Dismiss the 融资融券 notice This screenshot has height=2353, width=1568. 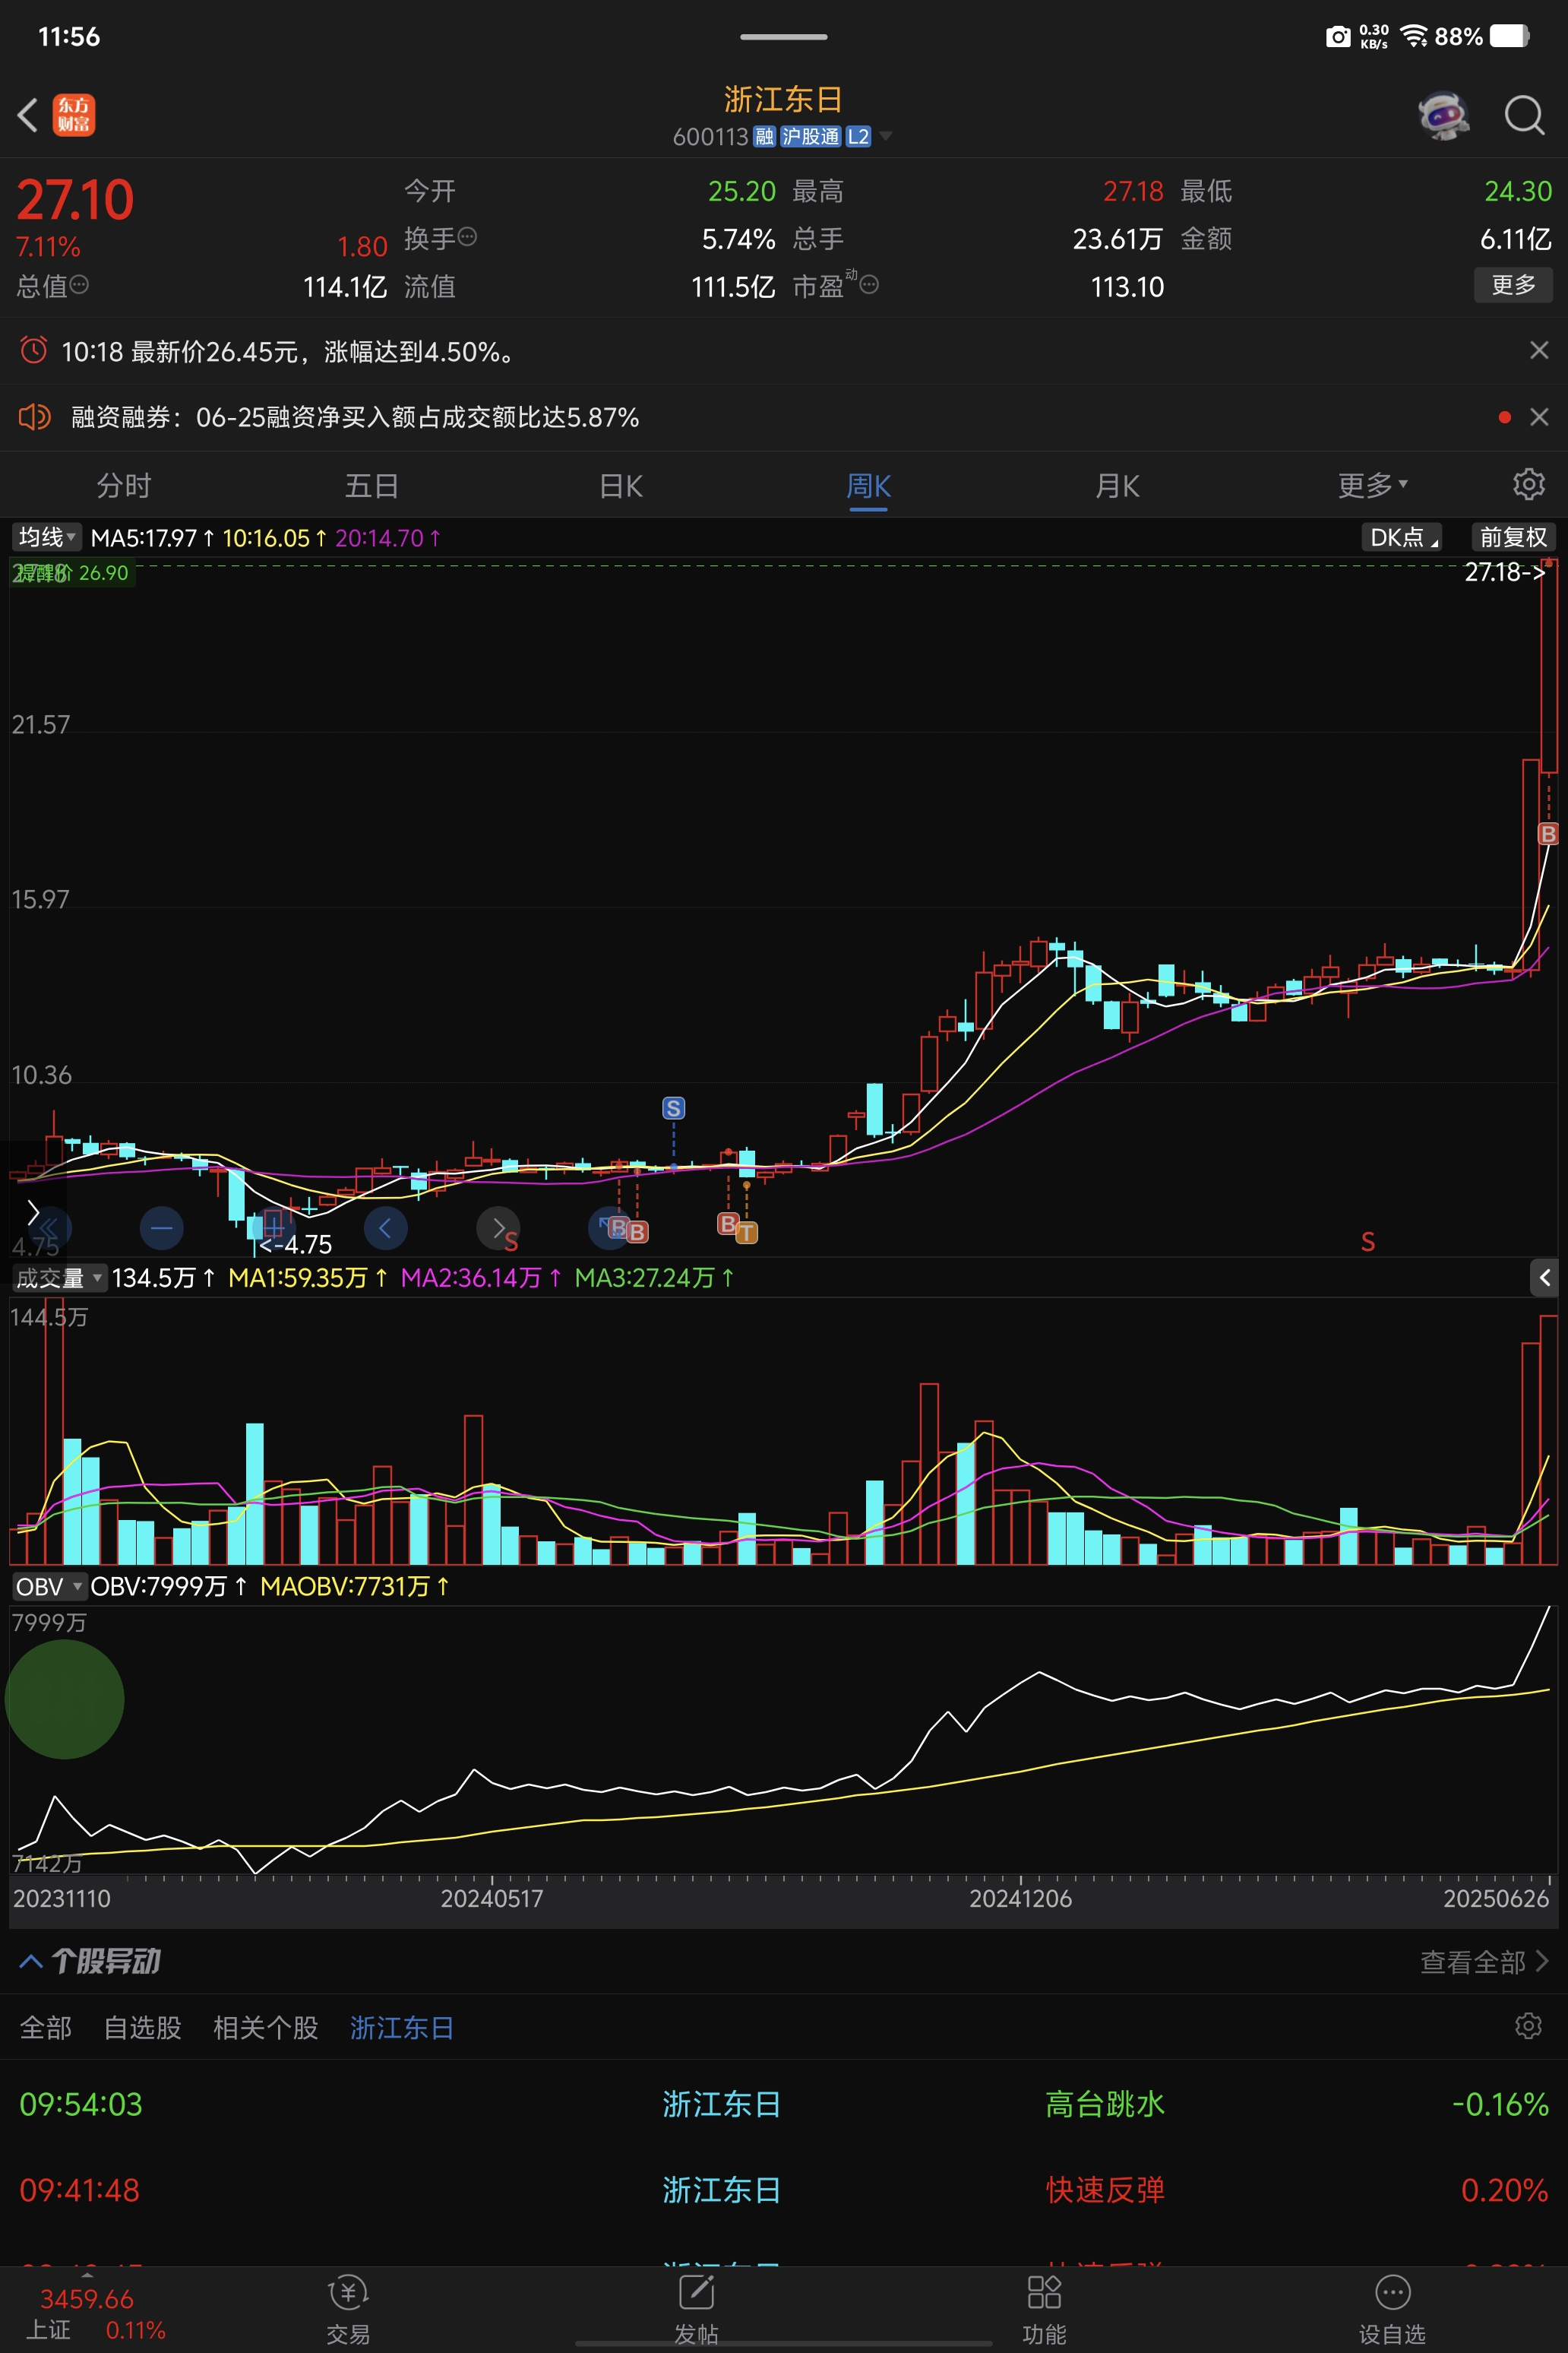(1539, 417)
